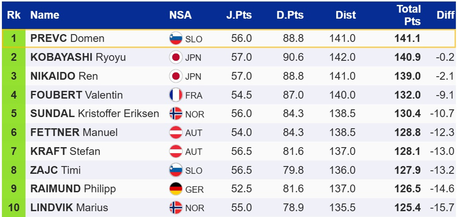Select LINDVIK Marius name
Screen dimensions: 457x217
69,208
